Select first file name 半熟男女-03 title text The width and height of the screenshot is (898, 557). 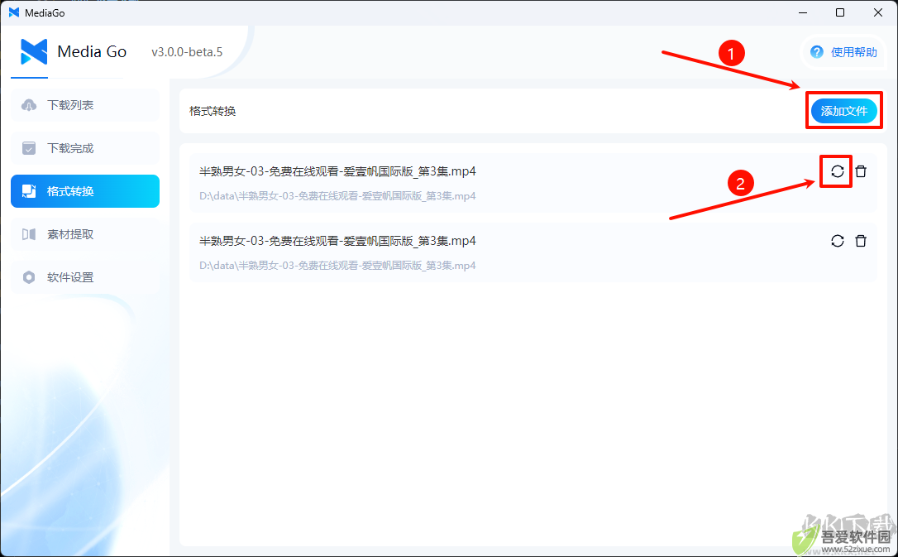pyautogui.click(x=337, y=171)
